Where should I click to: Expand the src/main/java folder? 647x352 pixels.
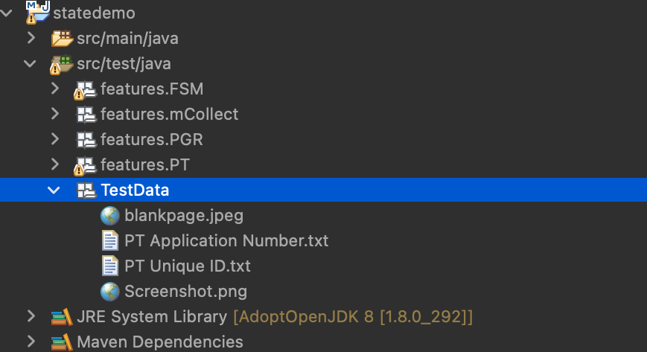pos(31,38)
